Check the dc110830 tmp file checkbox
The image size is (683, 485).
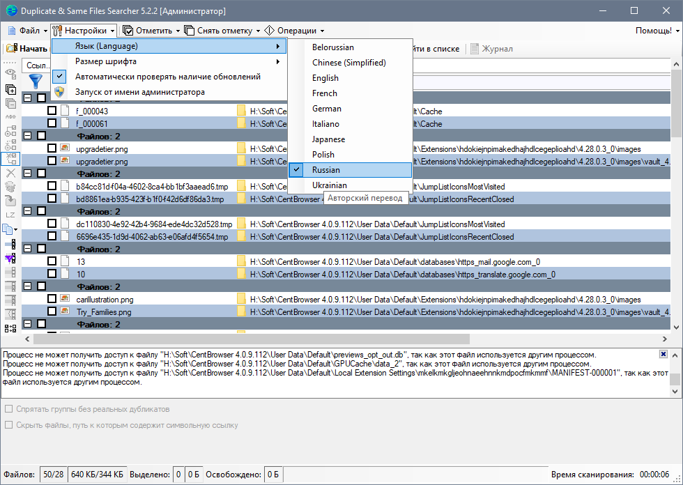(x=52, y=224)
